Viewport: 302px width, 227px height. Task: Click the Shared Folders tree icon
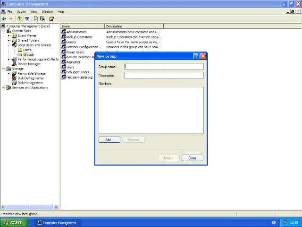tap(14, 40)
